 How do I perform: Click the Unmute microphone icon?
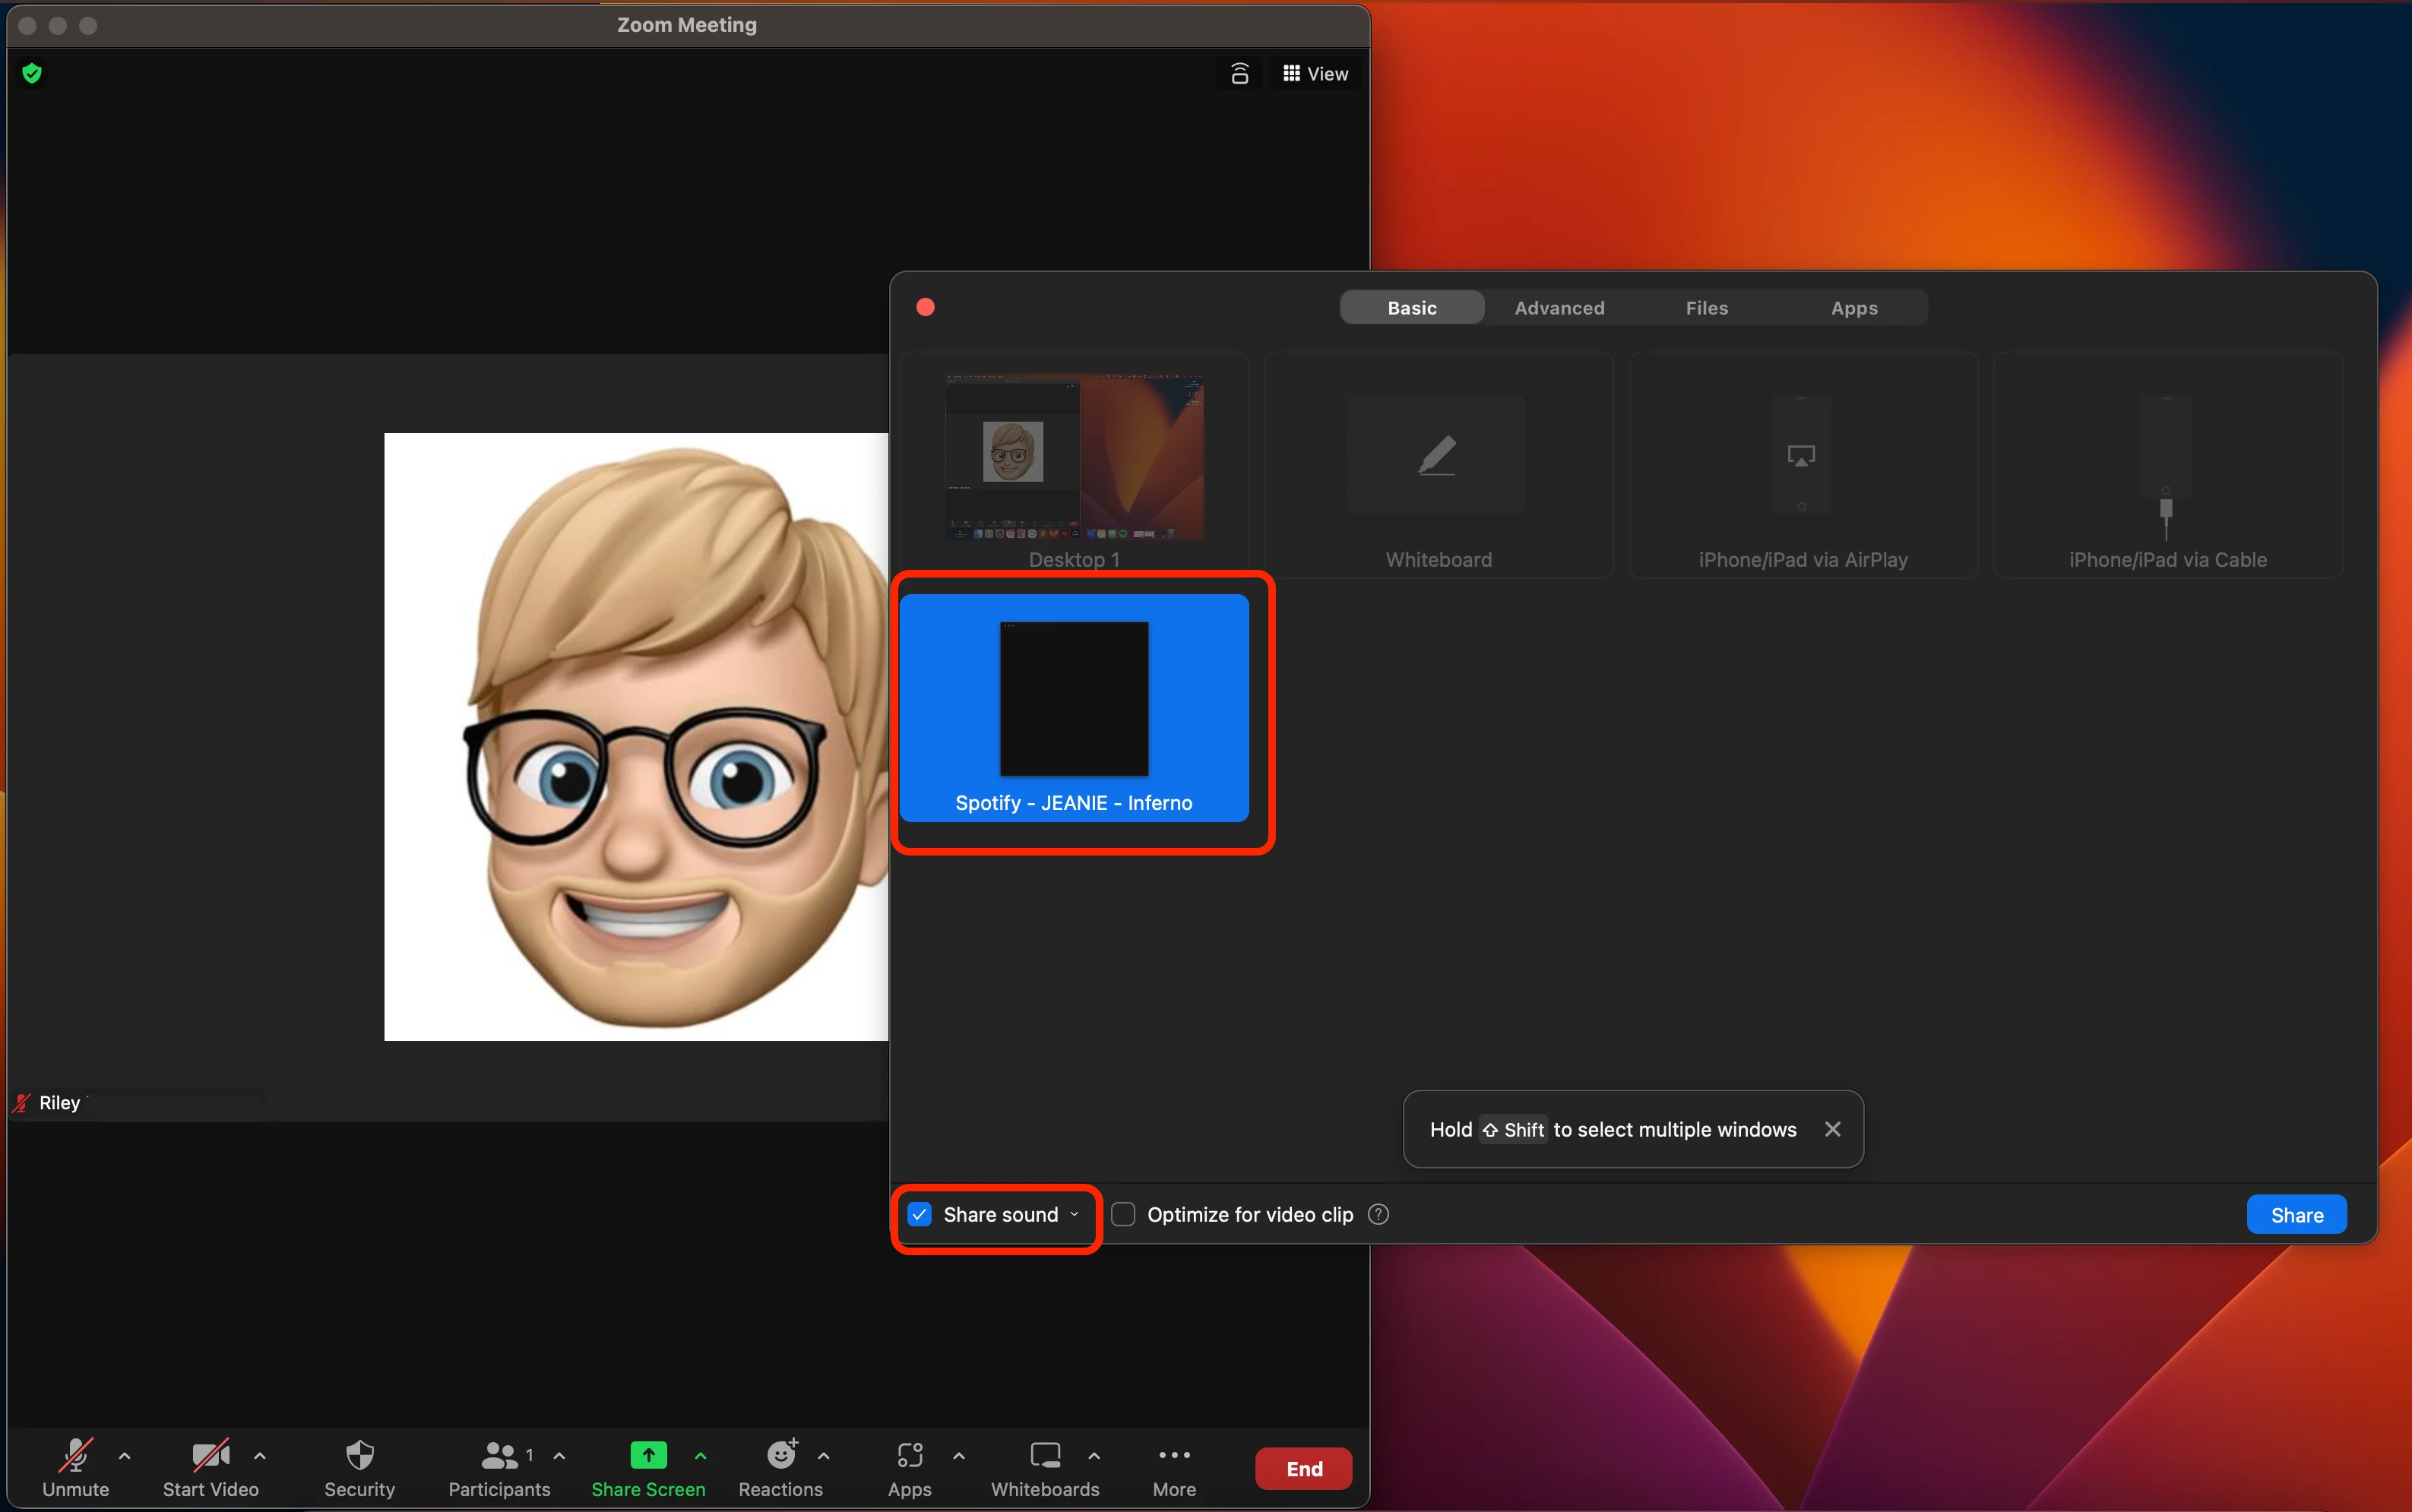click(x=76, y=1455)
